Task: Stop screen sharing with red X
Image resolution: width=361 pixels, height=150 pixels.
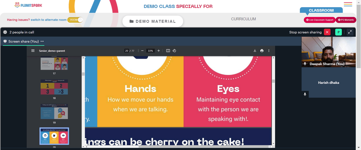Action: pyautogui.click(x=327, y=32)
